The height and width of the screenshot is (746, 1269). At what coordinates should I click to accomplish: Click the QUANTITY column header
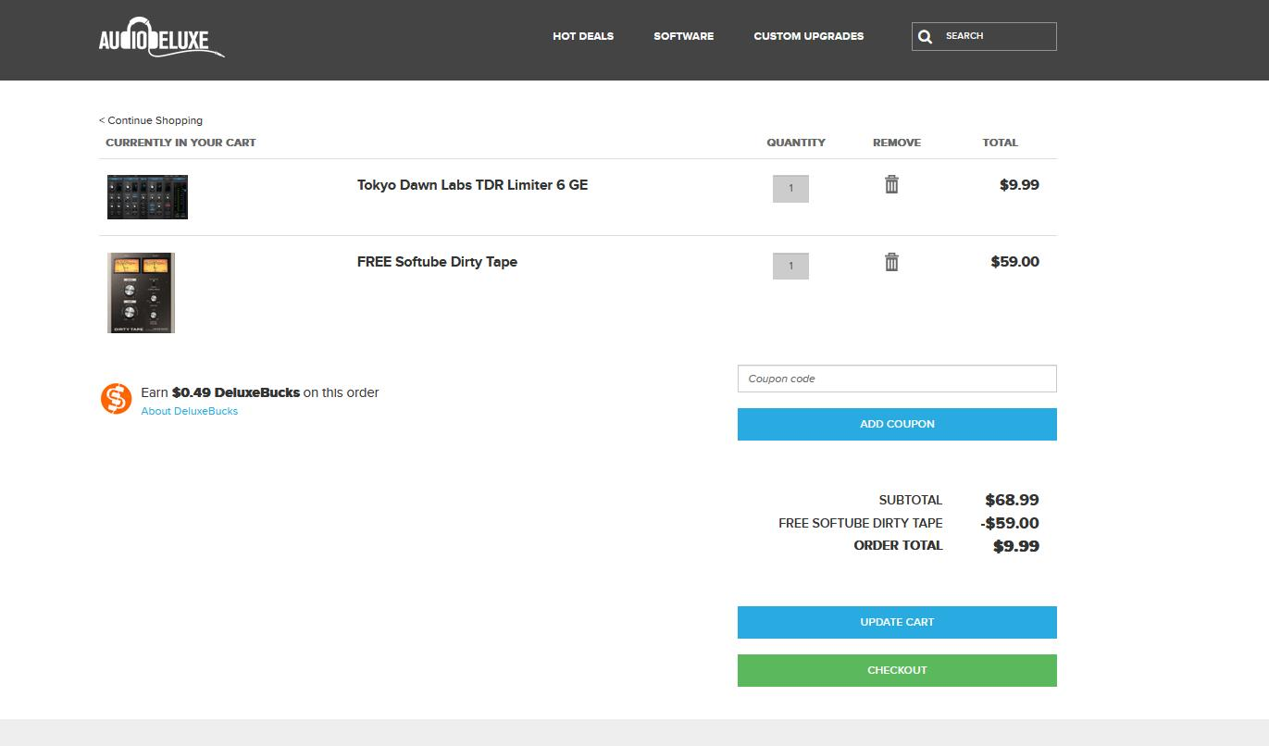coord(796,143)
